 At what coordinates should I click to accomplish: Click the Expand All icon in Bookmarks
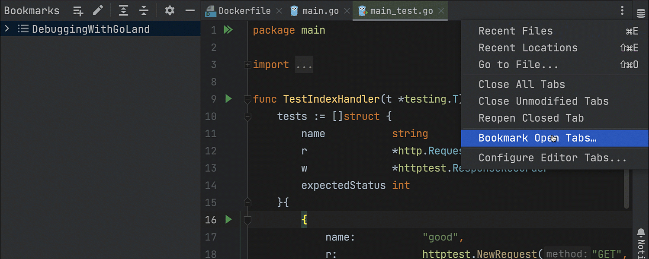pyautogui.click(x=123, y=11)
